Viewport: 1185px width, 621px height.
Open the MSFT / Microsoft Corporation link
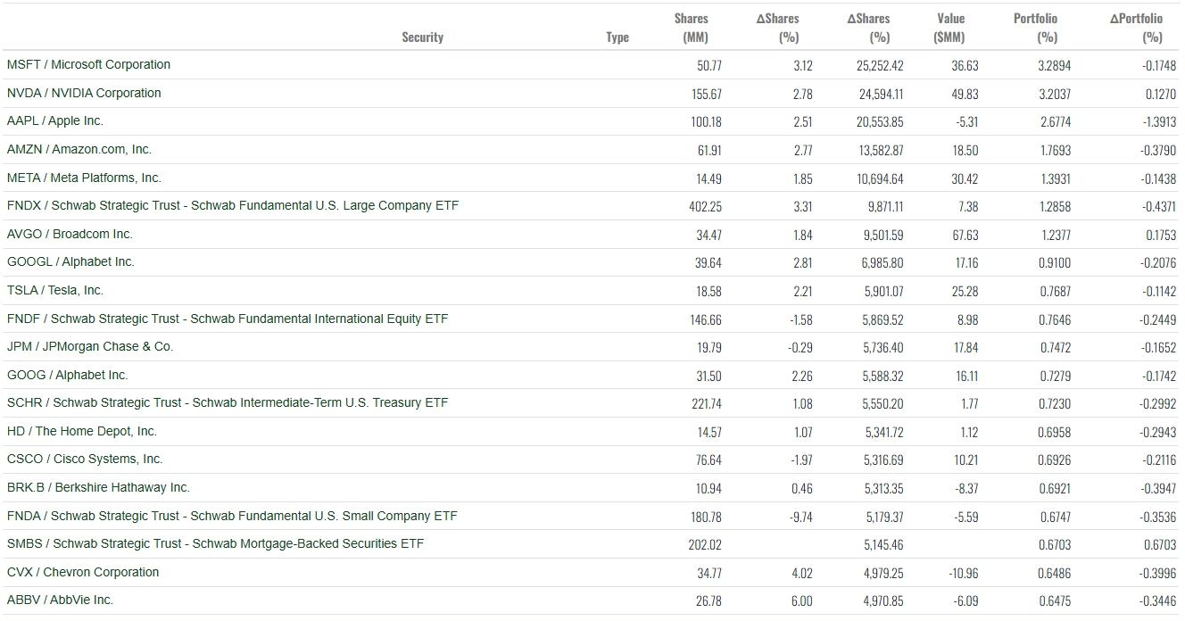click(88, 64)
